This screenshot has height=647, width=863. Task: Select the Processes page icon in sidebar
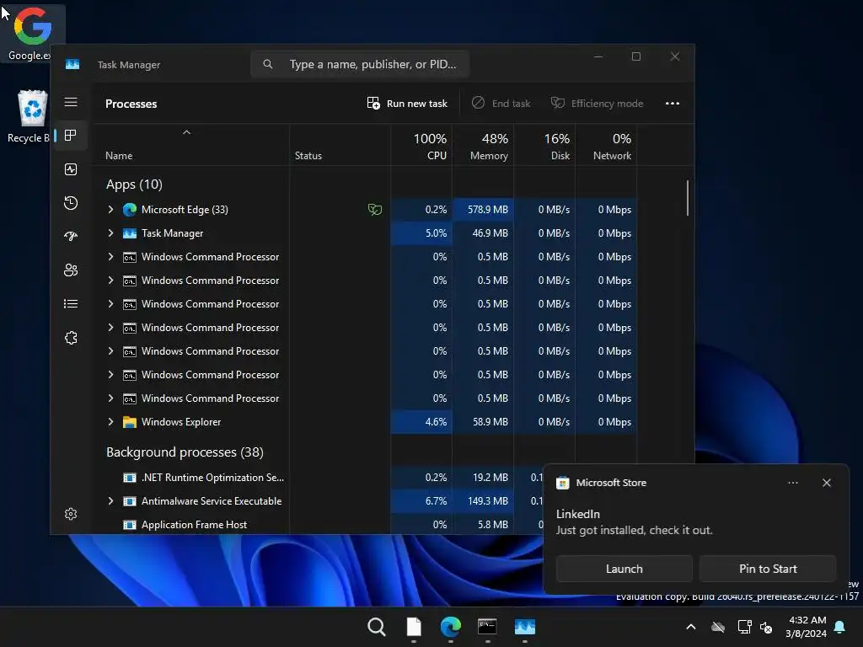[71, 136]
